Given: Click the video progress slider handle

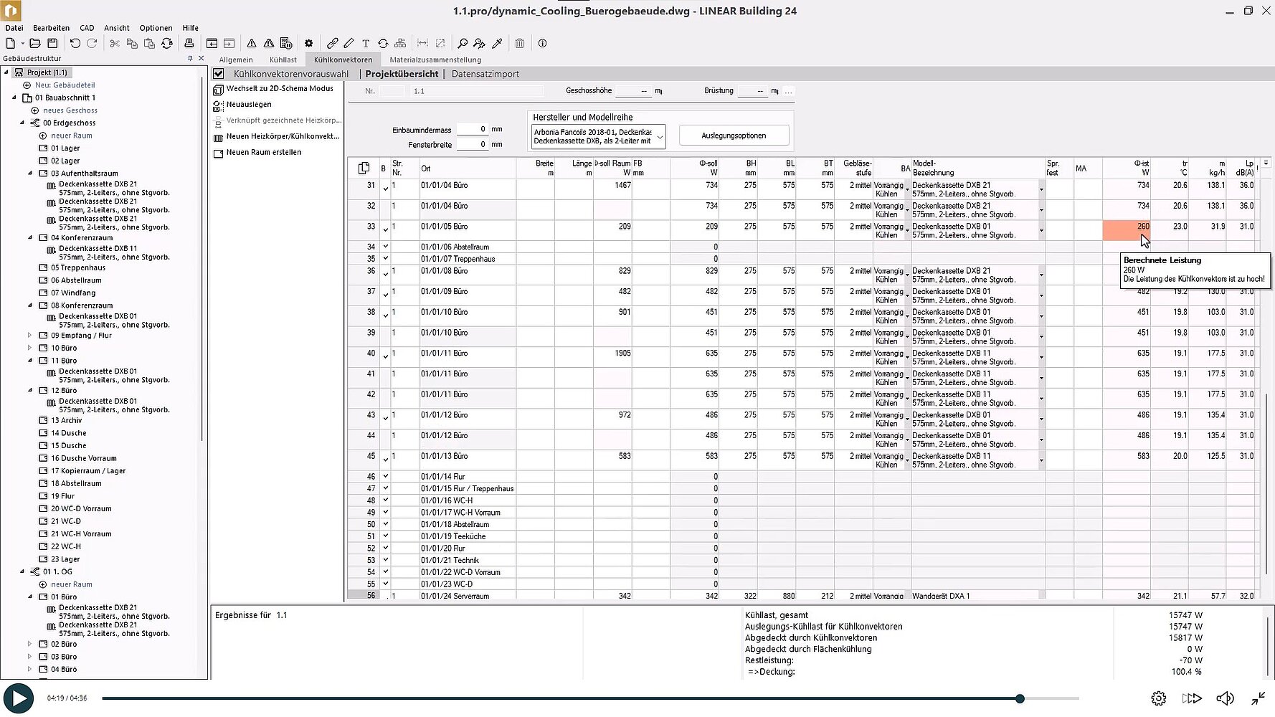Looking at the screenshot, I should tap(1020, 698).
